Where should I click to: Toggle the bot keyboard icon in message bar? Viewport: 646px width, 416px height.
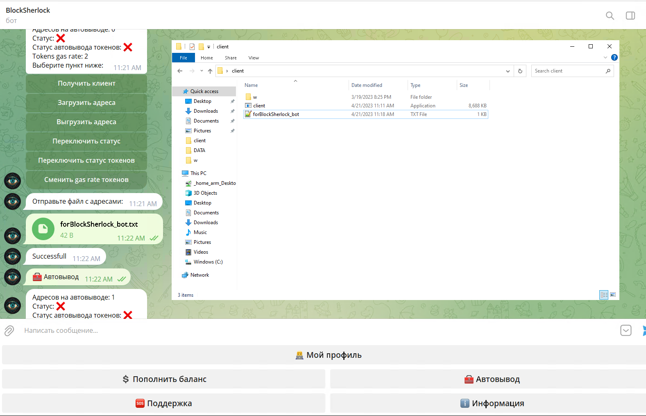pyautogui.click(x=626, y=330)
